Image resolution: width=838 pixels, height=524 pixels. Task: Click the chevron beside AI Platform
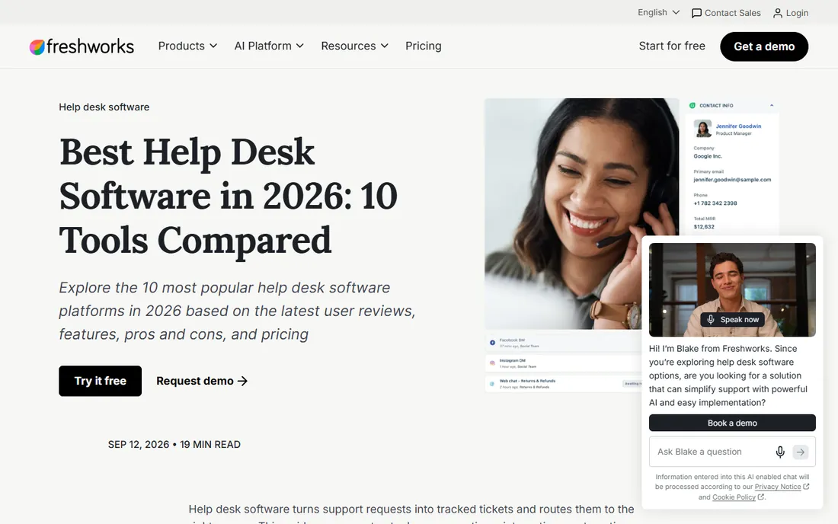tap(300, 46)
